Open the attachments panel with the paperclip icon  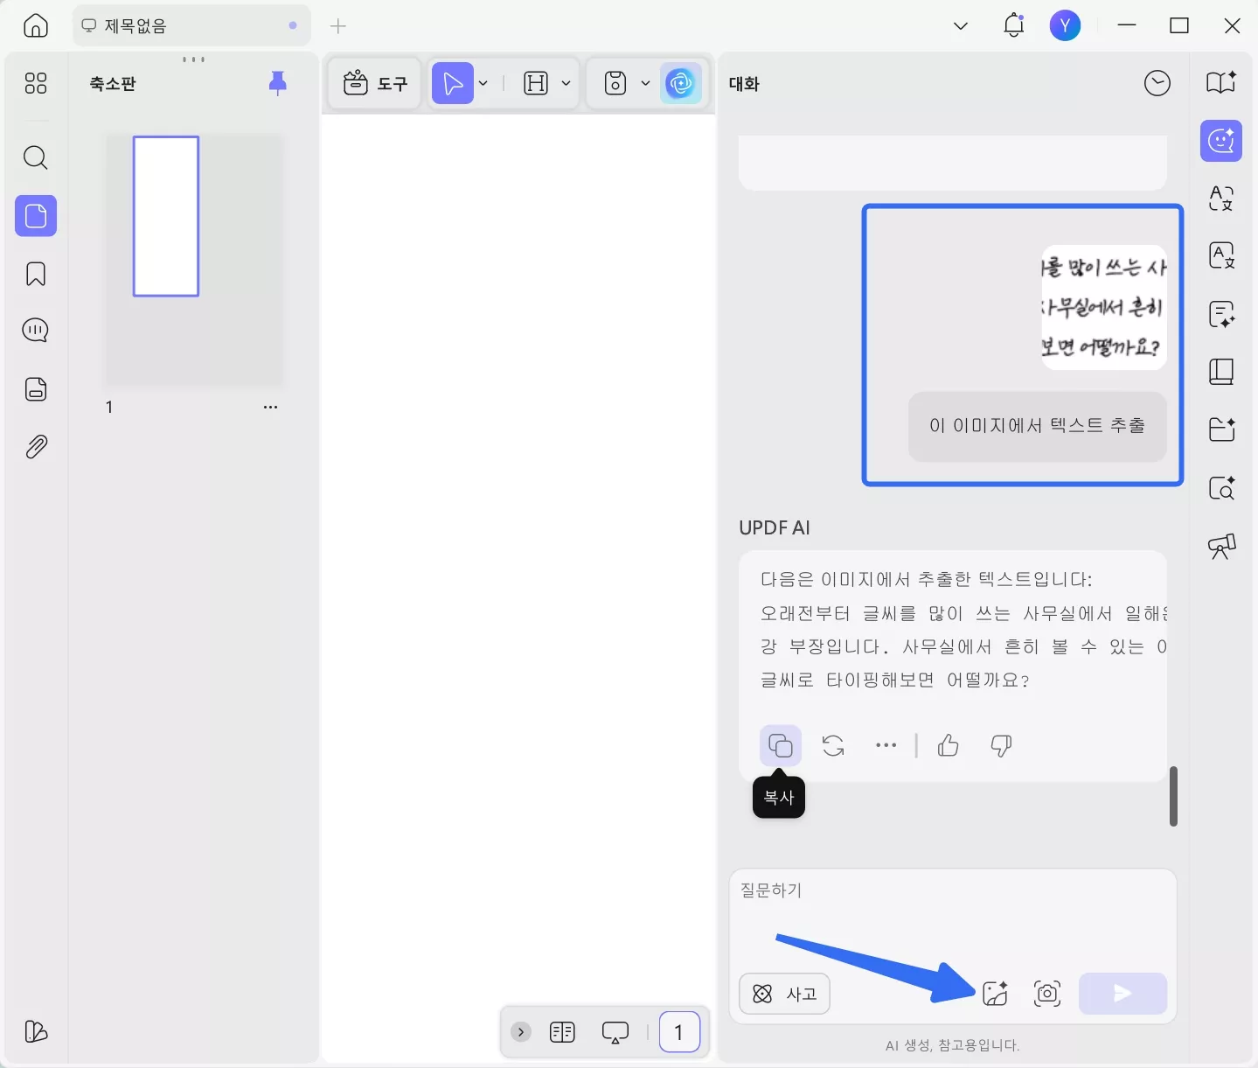click(x=35, y=446)
